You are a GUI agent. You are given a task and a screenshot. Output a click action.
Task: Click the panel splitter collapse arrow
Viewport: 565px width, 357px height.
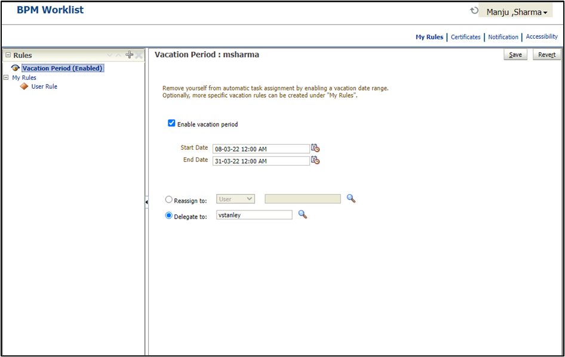click(146, 202)
